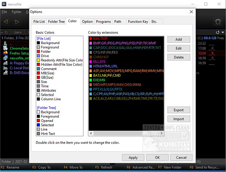
Task: Click the extensions list scroll left arrow
Action: 91,133
